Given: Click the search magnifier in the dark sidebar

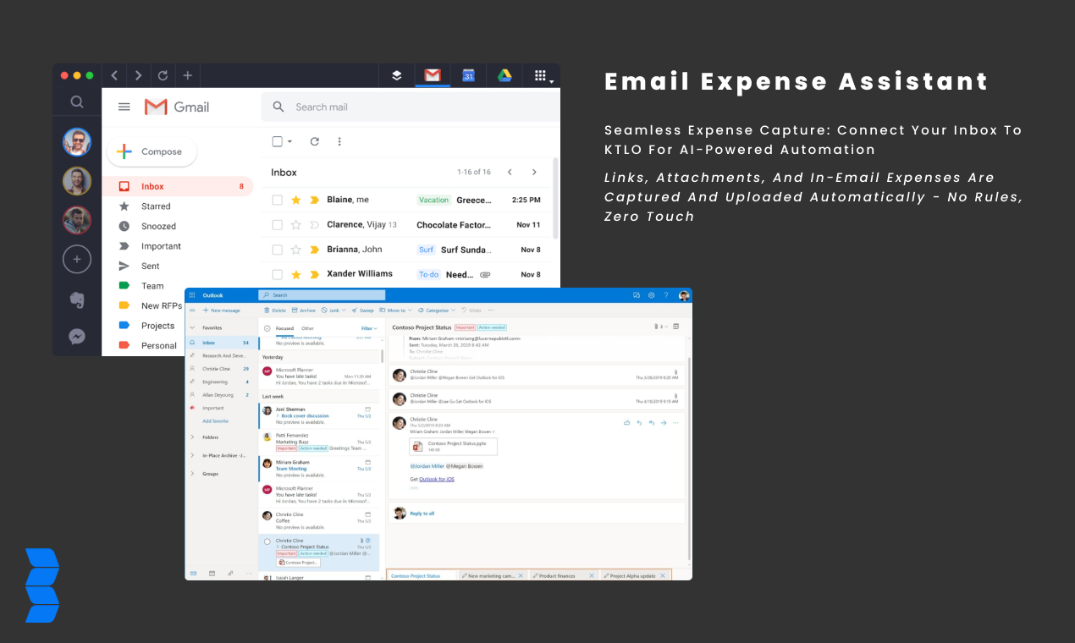Looking at the screenshot, I should point(77,102).
